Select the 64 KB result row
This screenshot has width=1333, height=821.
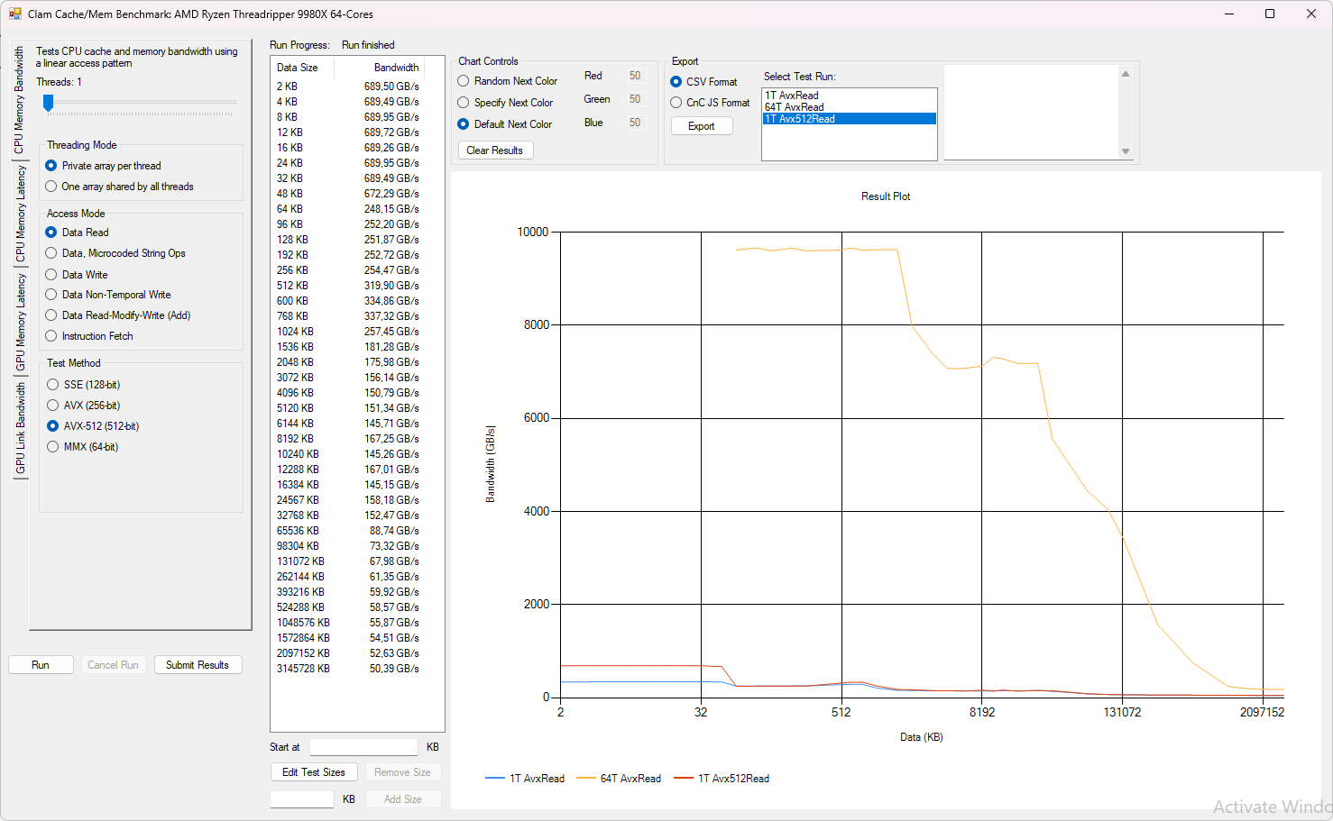pos(348,209)
